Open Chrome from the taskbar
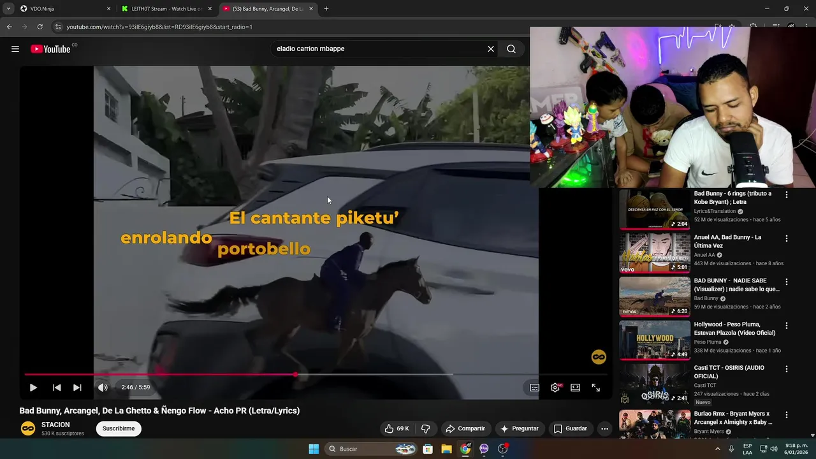 [x=465, y=449]
